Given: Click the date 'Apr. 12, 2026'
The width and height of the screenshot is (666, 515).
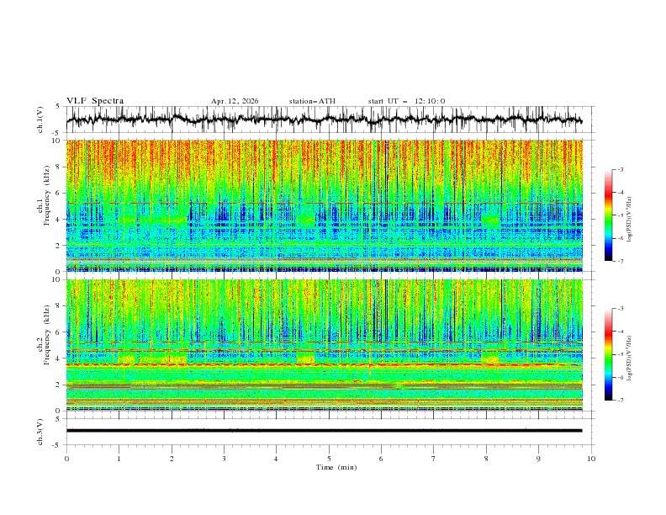Looking at the screenshot, I should [x=235, y=101].
